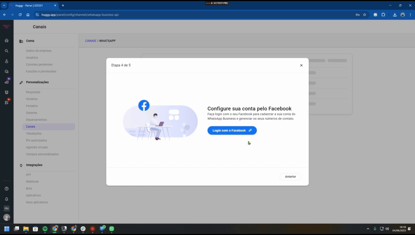
Task: Close the Etapa 4 de 5 dialog
Action: (x=301, y=65)
